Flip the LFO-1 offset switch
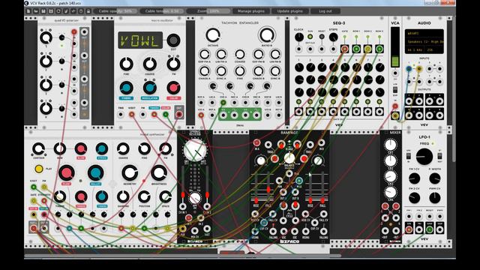This screenshot has height=270, width=480. [x=409, y=156]
